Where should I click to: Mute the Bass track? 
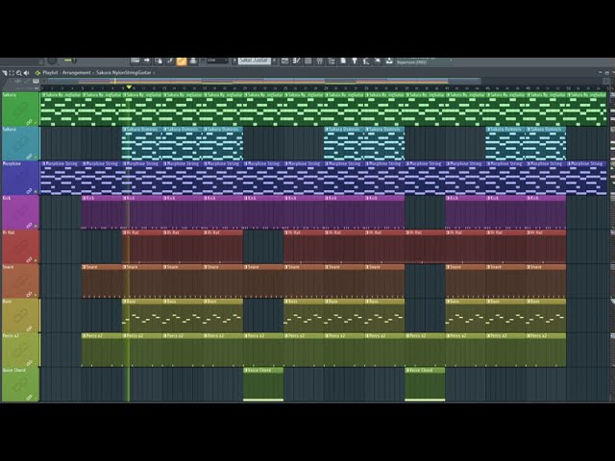(36, 329)
